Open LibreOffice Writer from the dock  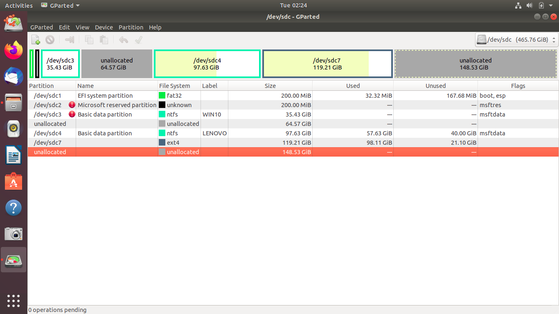click(14, 155)
